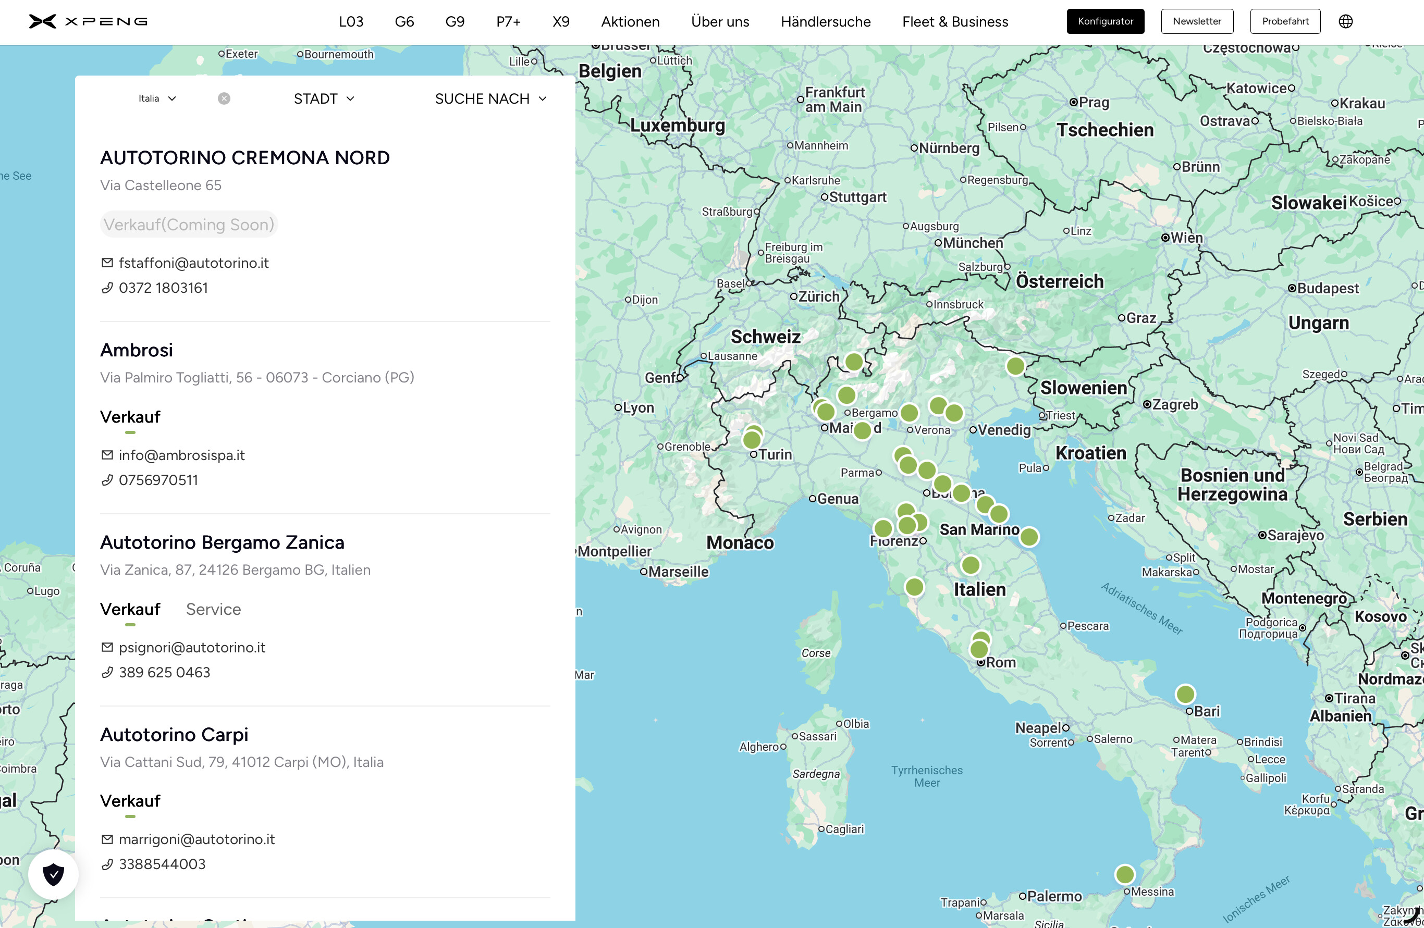Select the dealer marker near Messina
This screenshot has width=1424, height=928.
pos(1125,875)
